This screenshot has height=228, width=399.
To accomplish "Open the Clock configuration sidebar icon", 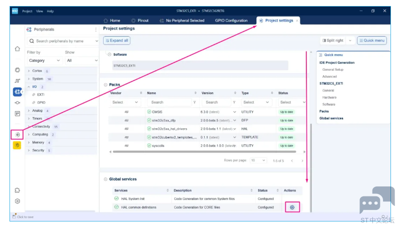I will 18,81.
